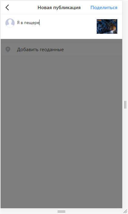
Task: Click the vertical resize handle on right edge
Action: 125,105
